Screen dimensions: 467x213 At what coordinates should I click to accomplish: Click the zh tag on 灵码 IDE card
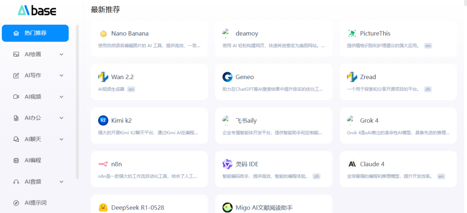click(x=316, y=176)
